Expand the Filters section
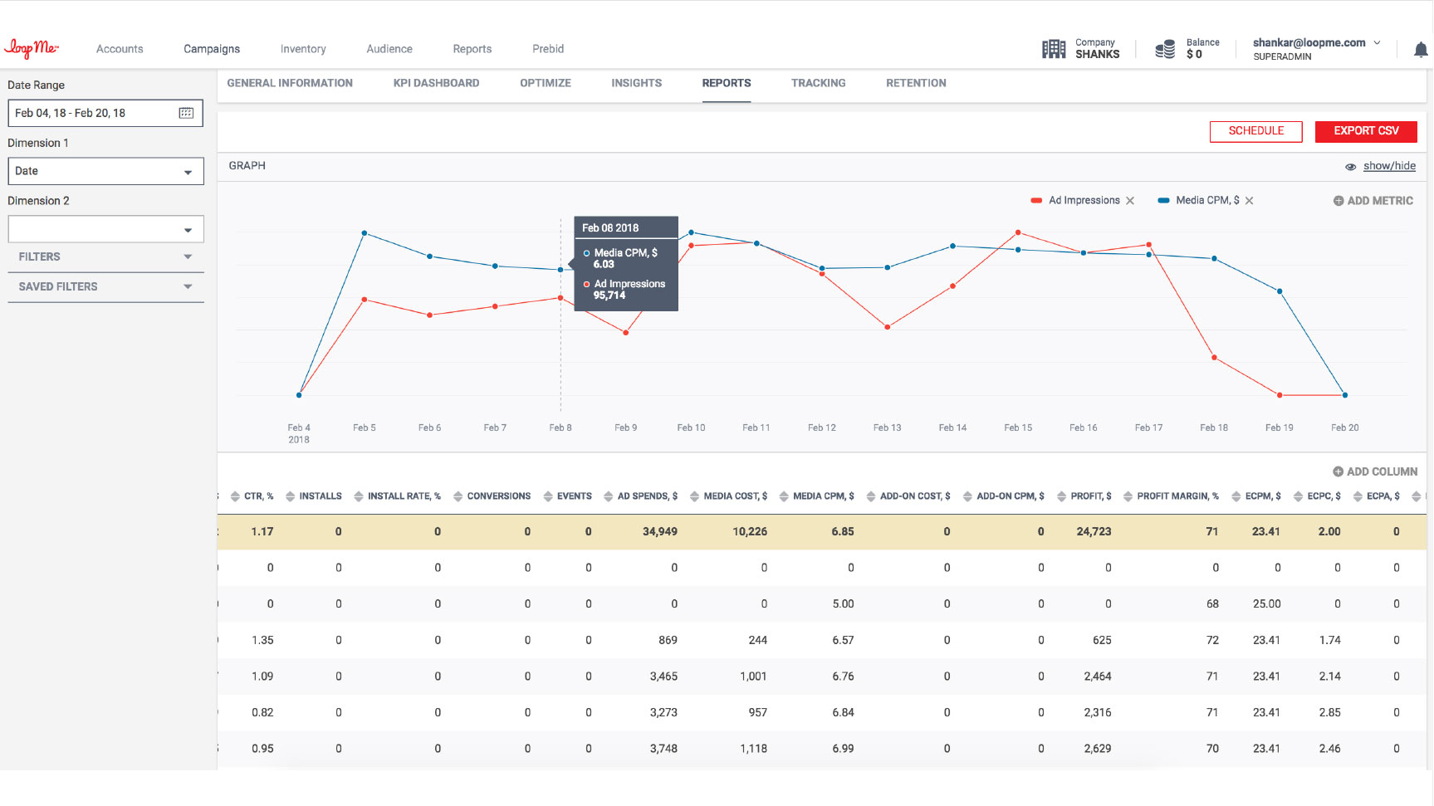The width and height of the screenshot is (1434, 806). pyautogui.click(x=105, y=256)
